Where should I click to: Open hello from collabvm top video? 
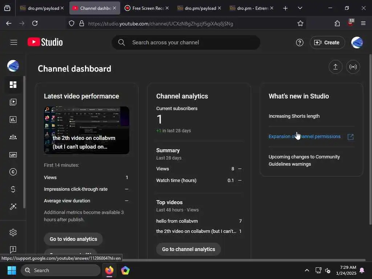pyautogui.click(x=199, y=221)
